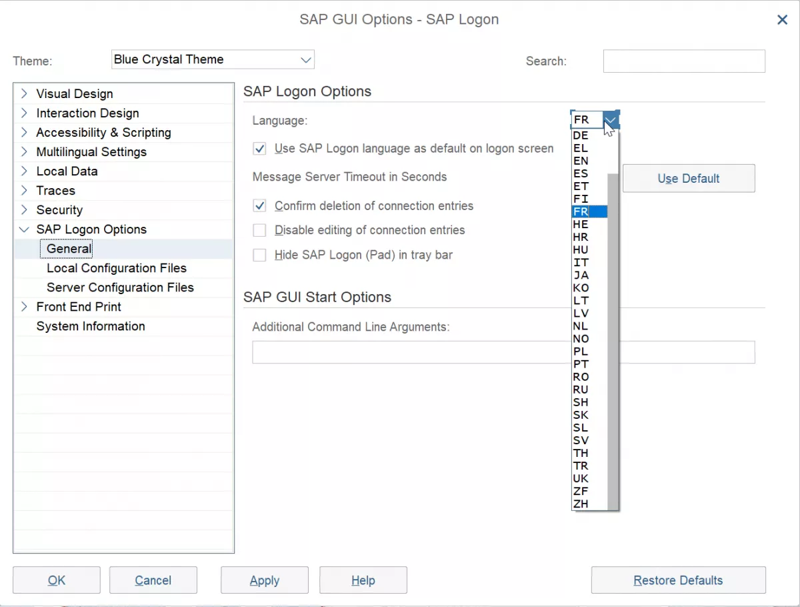Choose RU in the language list
The height and width of the screenshot is (607, 800).
click(589, 390)
